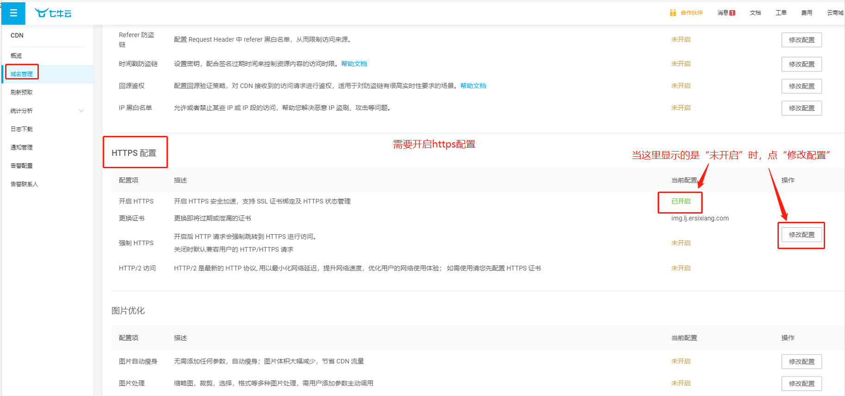Click 修改配置 for 时间戳防盗链

pos(802,64)
